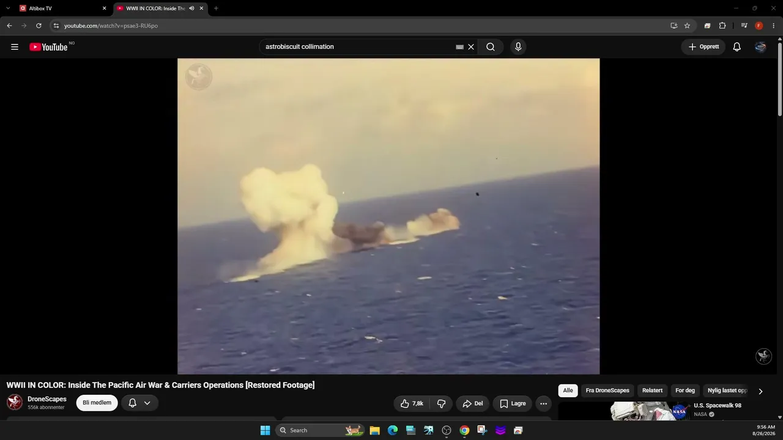Mute the WWII IN COLOR tab audio
This screenshot has height=440, width=783.
click(191, 9)
